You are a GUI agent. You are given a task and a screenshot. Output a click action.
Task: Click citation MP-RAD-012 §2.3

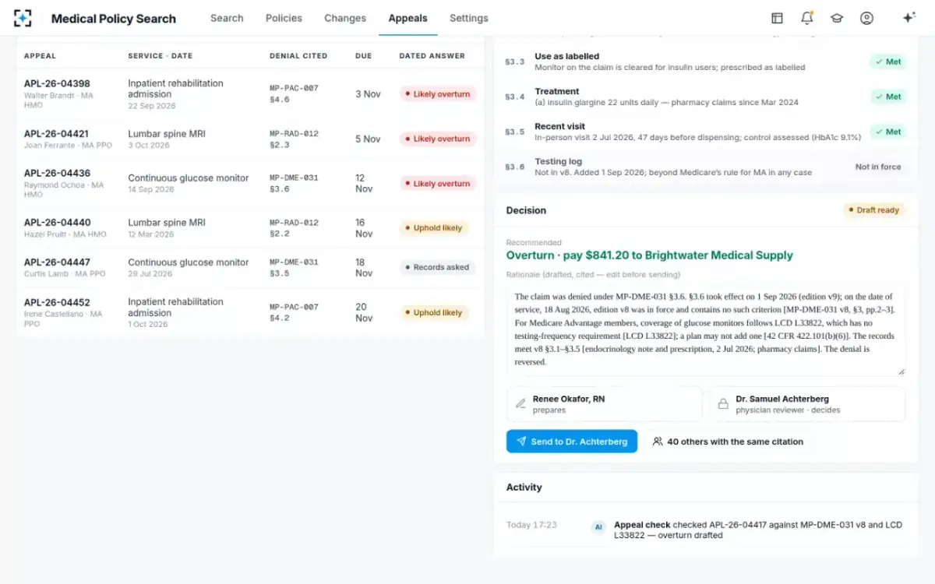click(x=294, y=139)
